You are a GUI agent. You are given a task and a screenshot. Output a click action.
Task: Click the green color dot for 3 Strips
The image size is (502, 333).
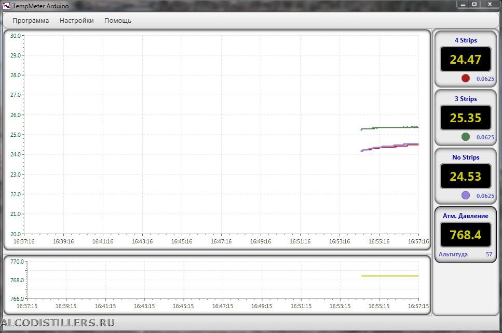(x=466, y=137)
